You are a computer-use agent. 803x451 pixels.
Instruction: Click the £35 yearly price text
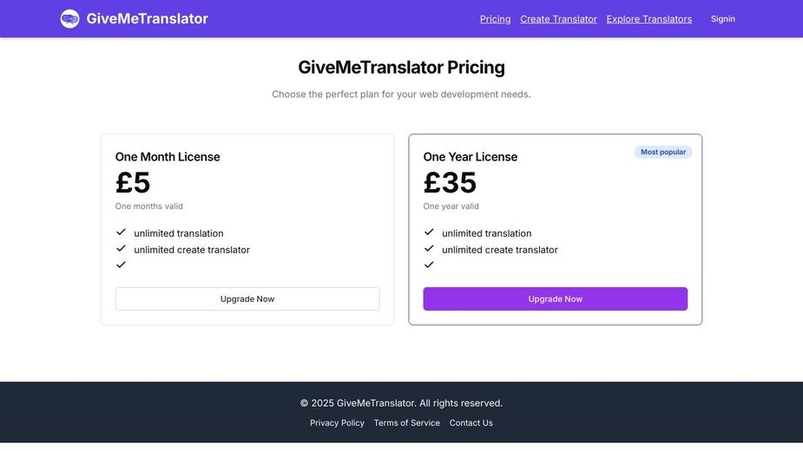[x=450, y=182]
